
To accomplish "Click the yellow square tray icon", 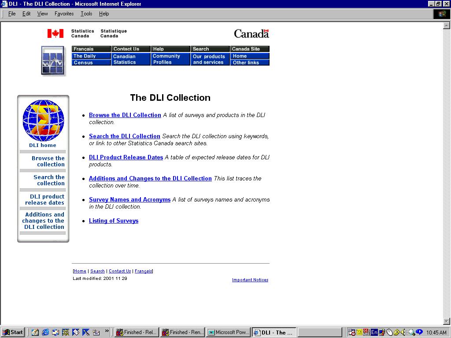I will [x=359, y=332].
